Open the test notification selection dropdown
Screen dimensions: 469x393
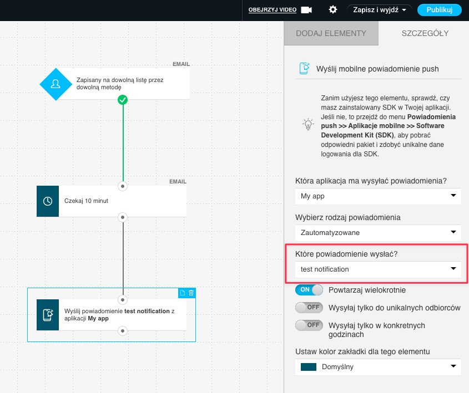378,269
